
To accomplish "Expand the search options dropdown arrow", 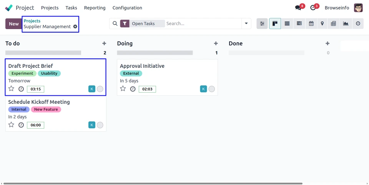I will (246, 24).
